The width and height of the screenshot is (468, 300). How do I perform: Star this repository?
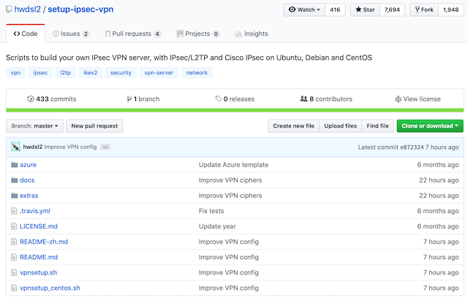click(365, 9)
